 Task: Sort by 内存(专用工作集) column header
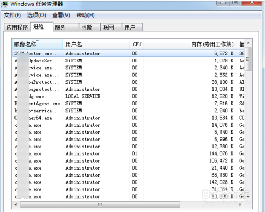point(190,44)
